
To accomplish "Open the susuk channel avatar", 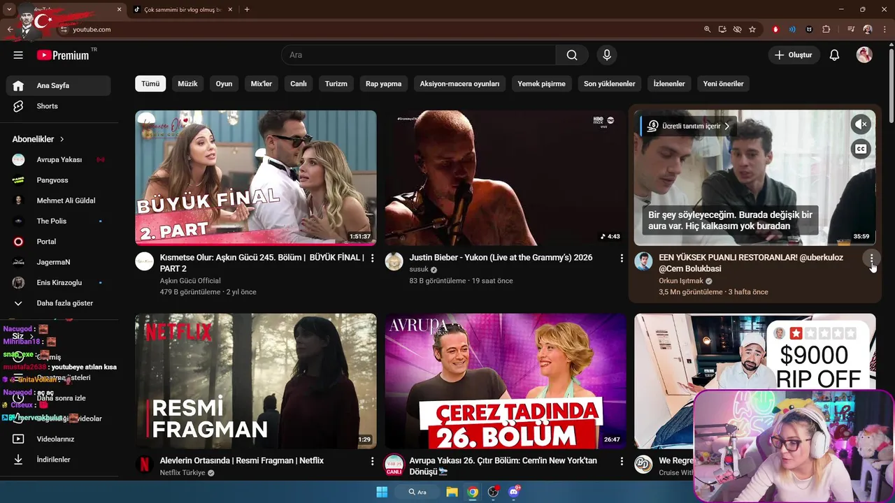I will (394, 261).
